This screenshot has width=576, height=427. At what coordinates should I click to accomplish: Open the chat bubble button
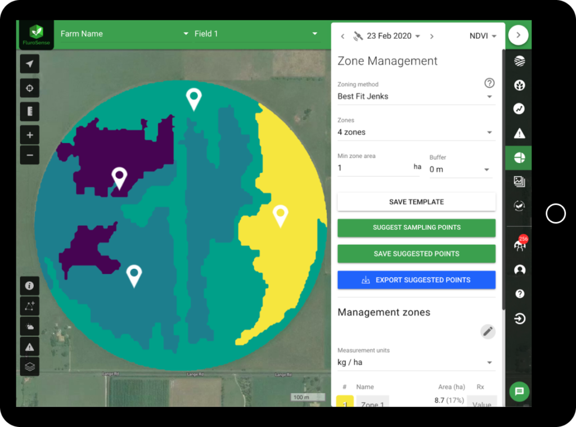pyautogui.click(x=519, y=391)
